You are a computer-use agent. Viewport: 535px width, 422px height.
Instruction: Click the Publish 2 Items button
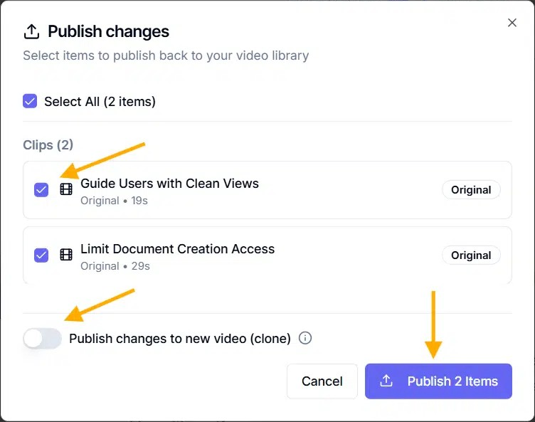pos(438,381)
